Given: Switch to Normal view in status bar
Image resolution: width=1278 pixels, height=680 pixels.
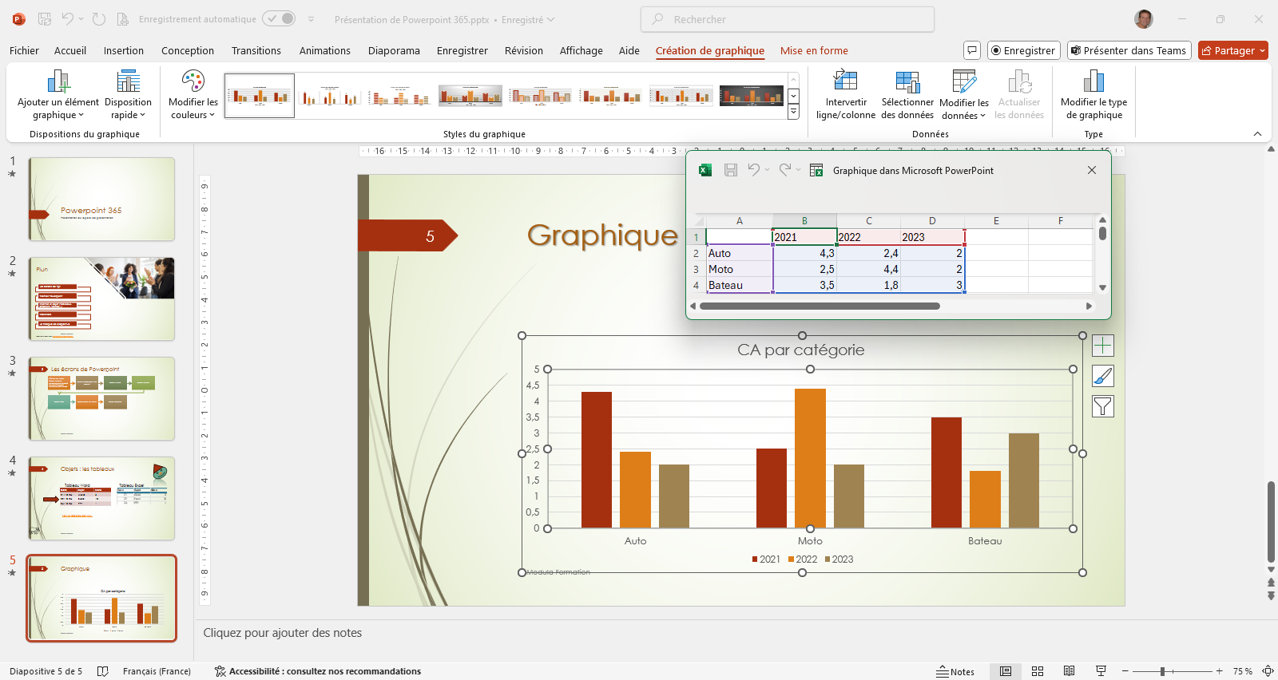Looking at the screenshot, I should pos(1006,671).
